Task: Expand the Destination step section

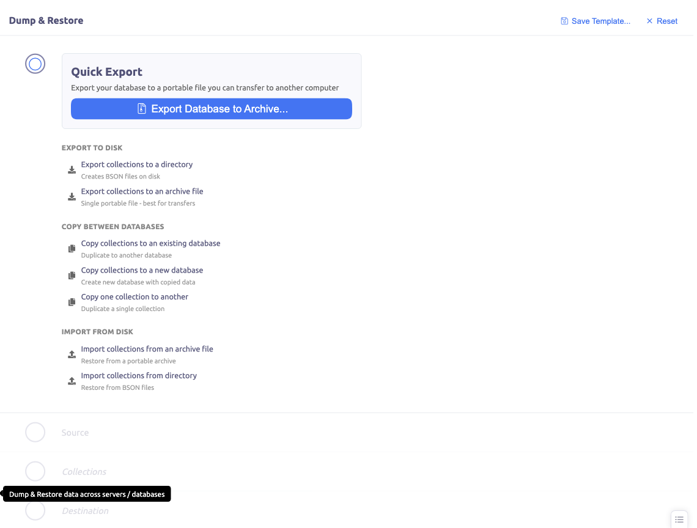Action: (x=86, y=511)
